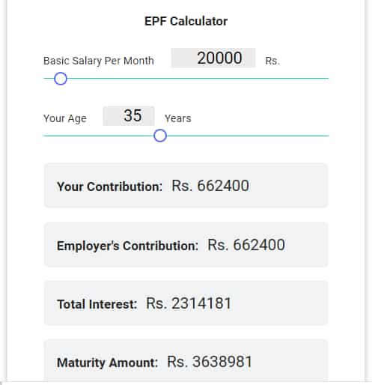The width and height of the screenshot is (372, 385).
Task: Click the far right end of salary slider track
Action: pos(327,79)
